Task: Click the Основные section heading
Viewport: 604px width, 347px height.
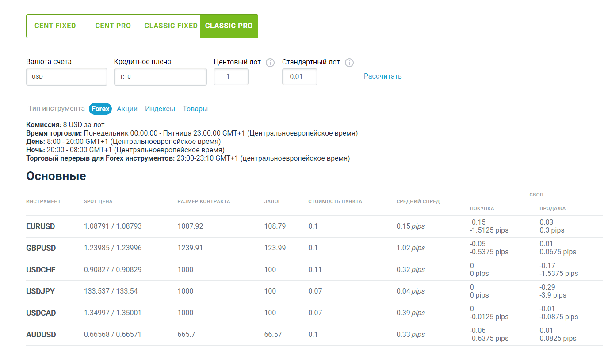Action: pos(56,176)
